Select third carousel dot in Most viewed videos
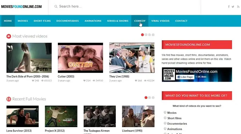 point(149,35)
